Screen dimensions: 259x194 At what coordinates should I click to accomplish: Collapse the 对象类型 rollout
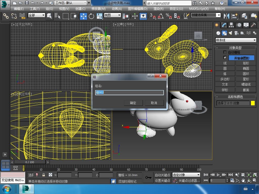pyautogui.click(x=235, y=48)
